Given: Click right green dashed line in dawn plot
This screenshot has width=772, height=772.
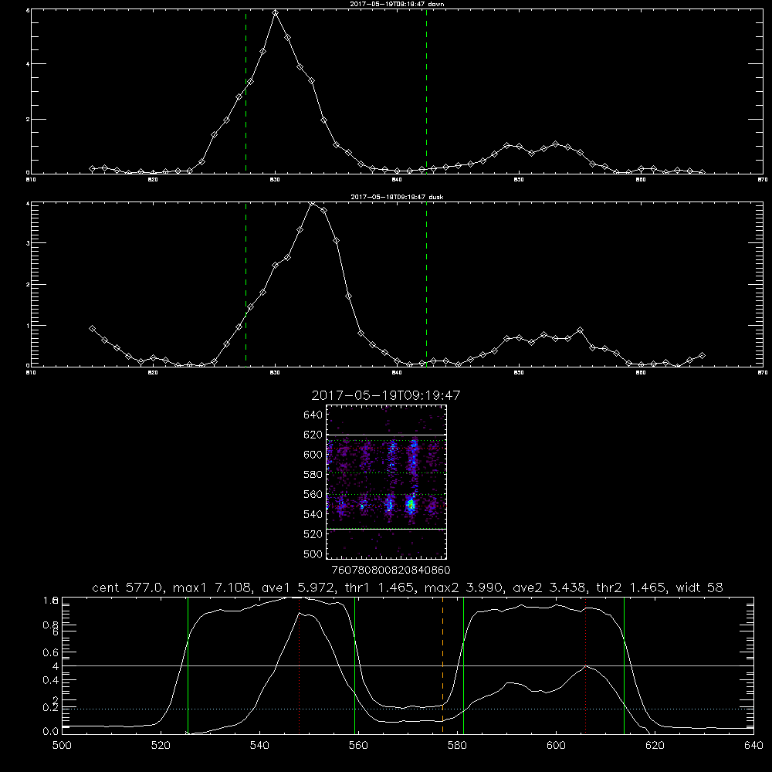Looking at the screenshot, I should (x=426, y=91).
